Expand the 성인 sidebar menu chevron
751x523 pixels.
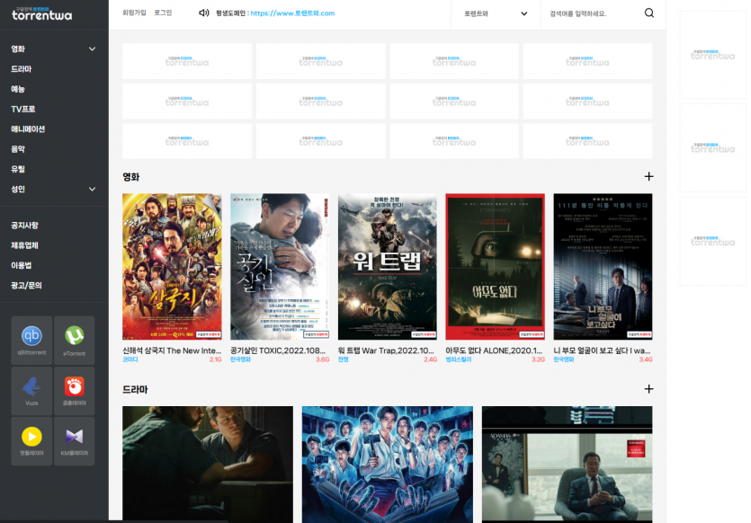pyautogui.click(x=92, y=190)
